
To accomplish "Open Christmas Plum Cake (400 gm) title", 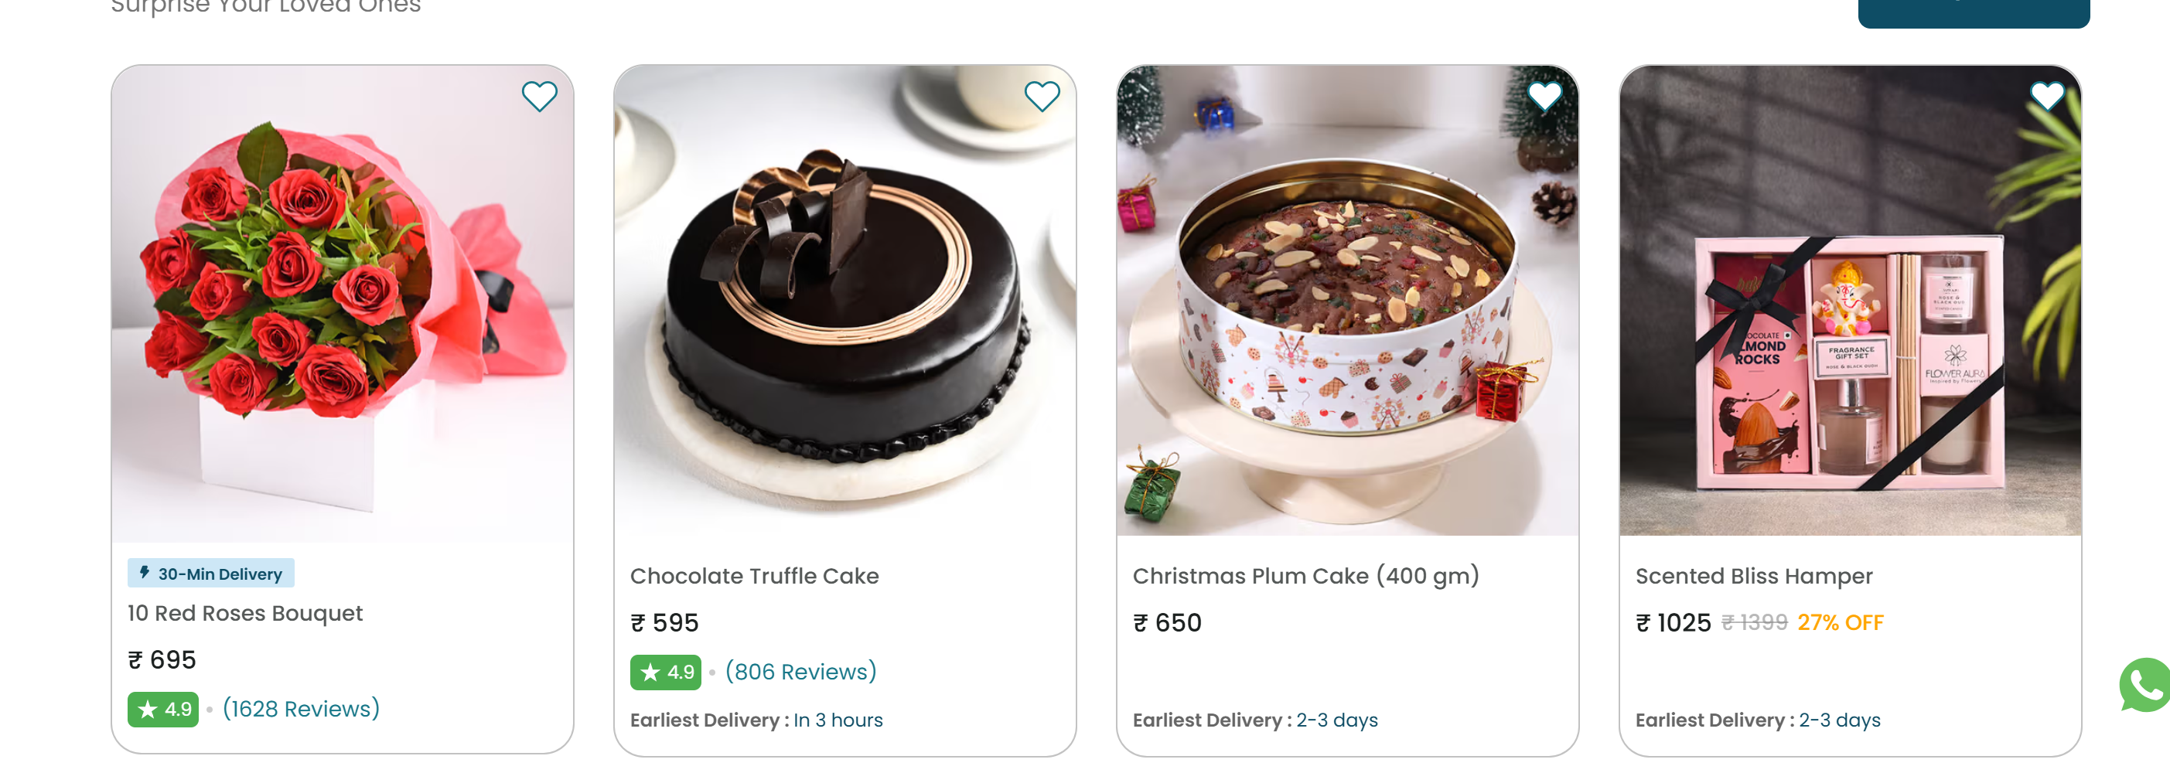I will click(x=1305, y=576).
